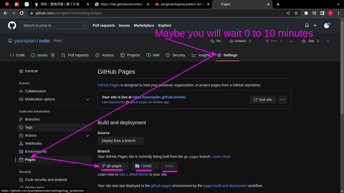Switch to the pengxiao/logseq-publish YouTube tab
This screenshot has height=193, width=344.
coord(182,4)
